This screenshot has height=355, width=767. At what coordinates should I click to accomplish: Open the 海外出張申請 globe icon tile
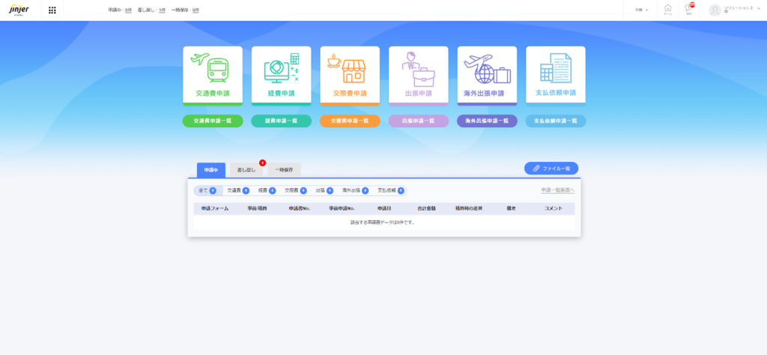487,74
